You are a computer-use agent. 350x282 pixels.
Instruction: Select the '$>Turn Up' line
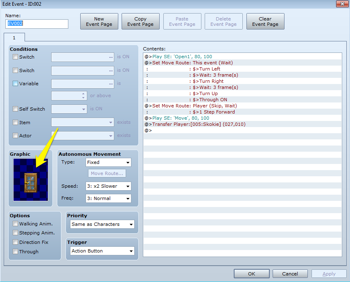point(243,93)
